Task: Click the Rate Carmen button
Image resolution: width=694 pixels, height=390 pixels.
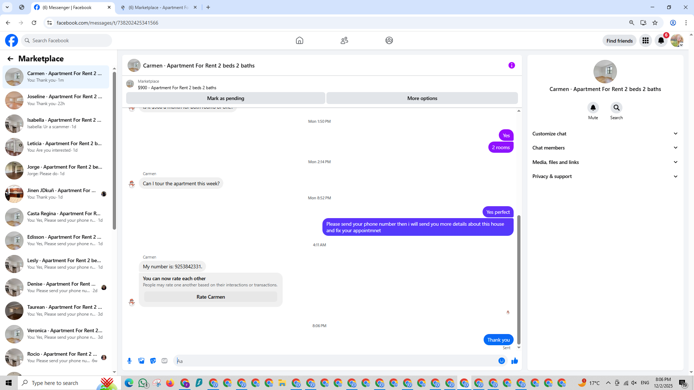Action: pyautogui.click(x=210, y=297)
